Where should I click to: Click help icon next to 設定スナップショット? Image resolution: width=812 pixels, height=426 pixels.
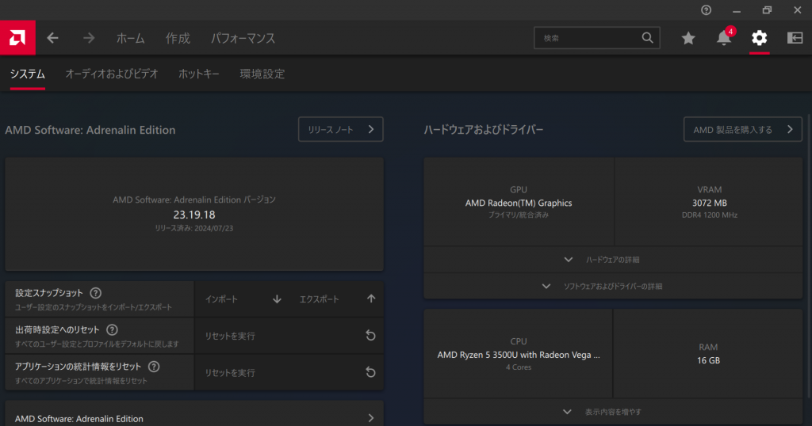click(x=96, y=293)
